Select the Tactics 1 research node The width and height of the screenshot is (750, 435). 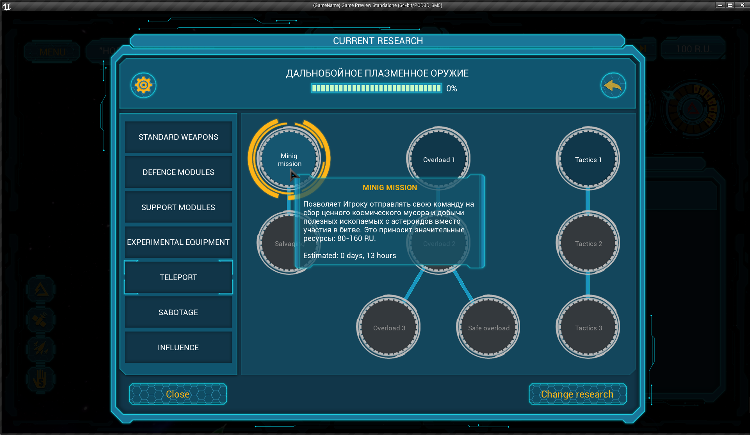pyautogui.click(x=588, y=159)
